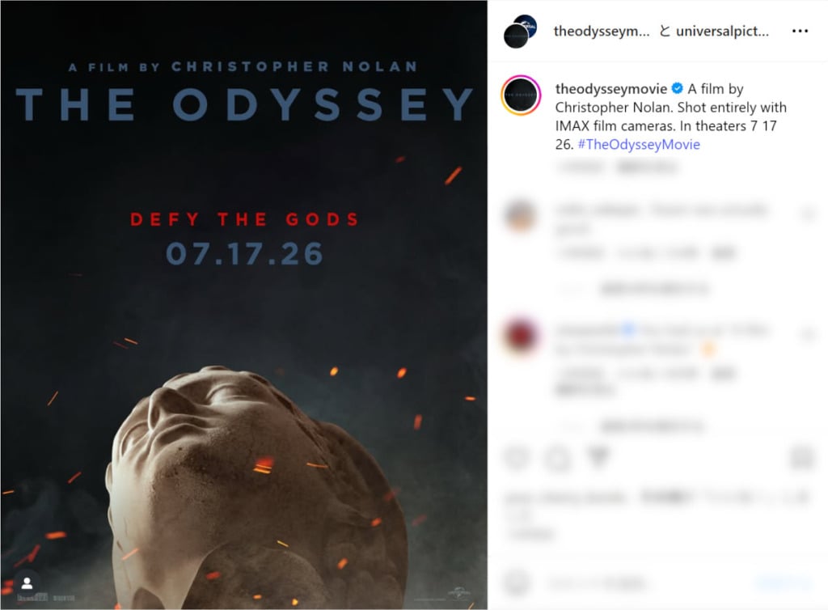Expand blurred view replies under first comment
Screen dimensions: 828x610
pos(654,289)
